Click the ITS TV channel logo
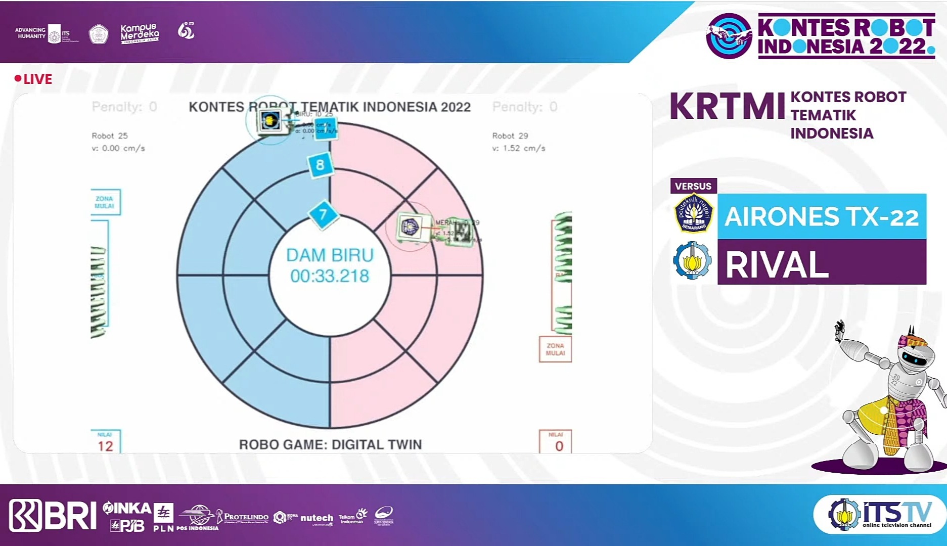 880,514
